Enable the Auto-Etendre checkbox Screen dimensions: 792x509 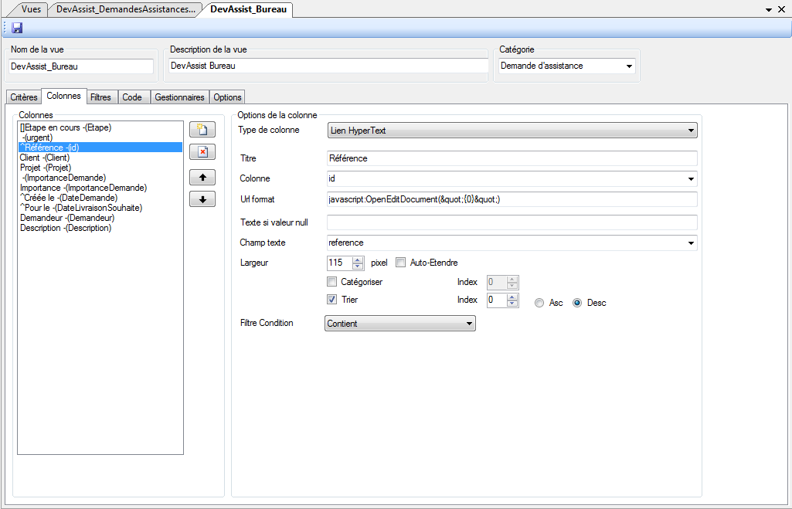[401, 263]
